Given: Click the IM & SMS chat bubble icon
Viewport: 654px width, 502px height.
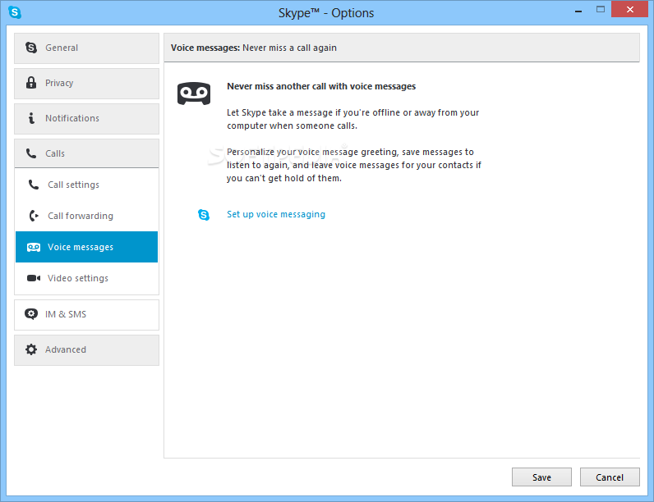Looking at the screenshot, I should tap(31, 314).
